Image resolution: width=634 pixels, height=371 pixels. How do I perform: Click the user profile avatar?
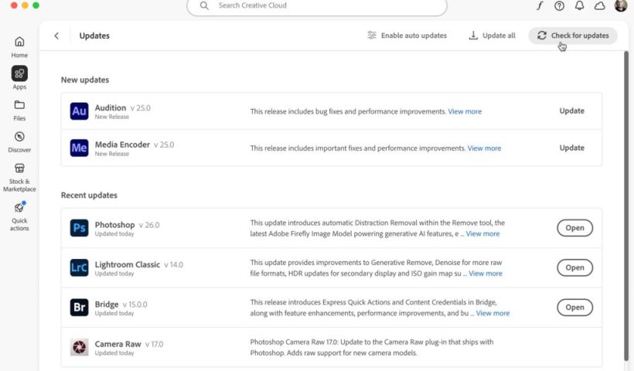[x=621, y=6]
